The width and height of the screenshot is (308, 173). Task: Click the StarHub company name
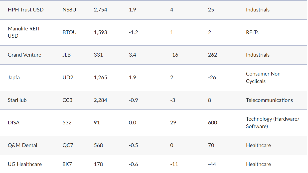[17, 100]
